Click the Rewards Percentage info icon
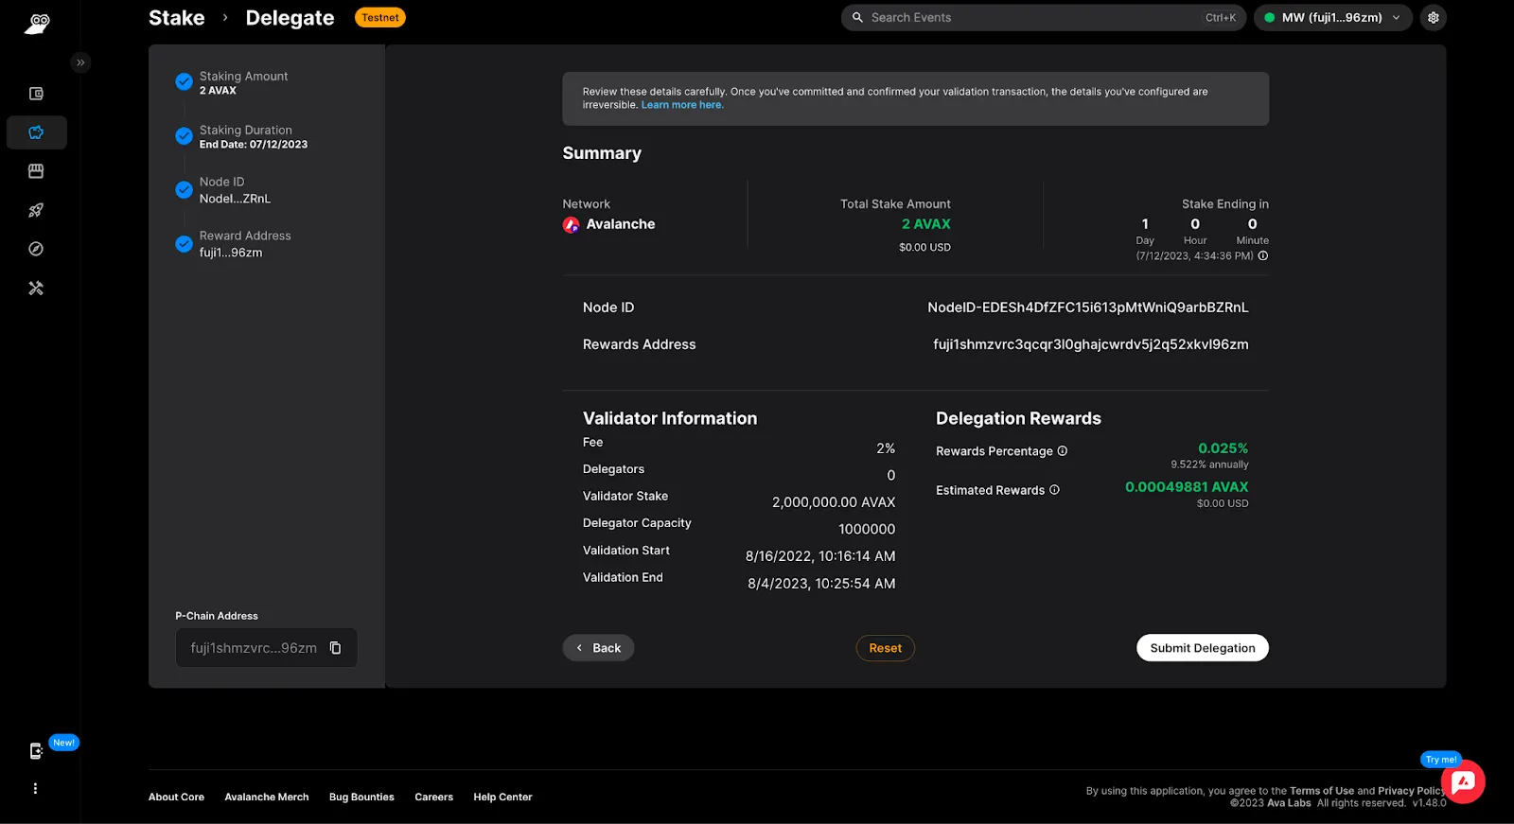The height and width of the screenshot is (824, 1514). click(1062, 451)
